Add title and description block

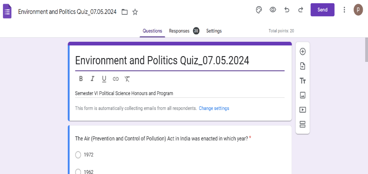coord(303,81)
